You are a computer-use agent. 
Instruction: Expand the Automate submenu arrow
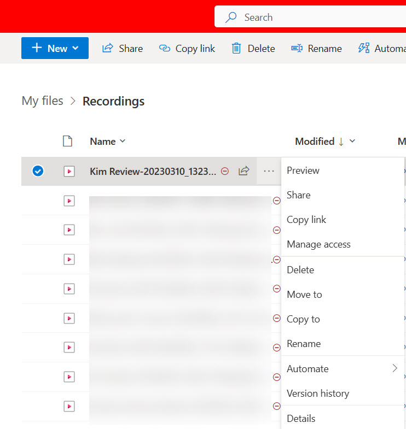(395, 368)
